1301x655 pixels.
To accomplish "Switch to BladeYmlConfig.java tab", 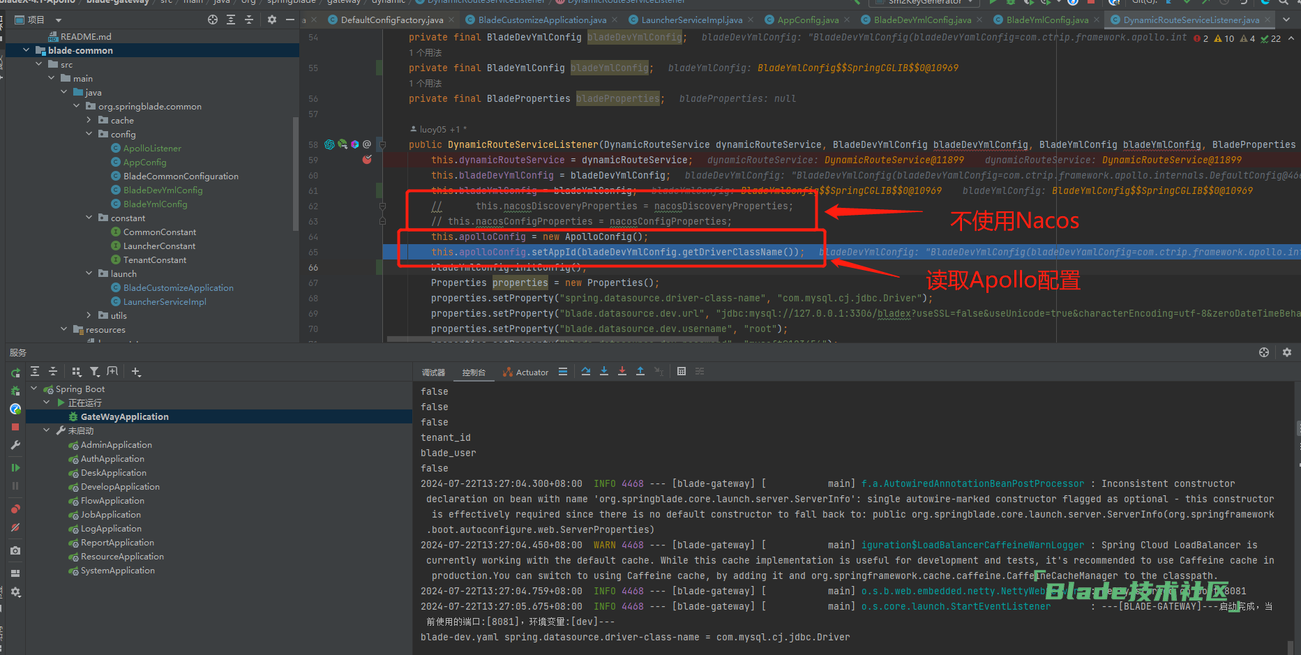I will [1047, 20].
